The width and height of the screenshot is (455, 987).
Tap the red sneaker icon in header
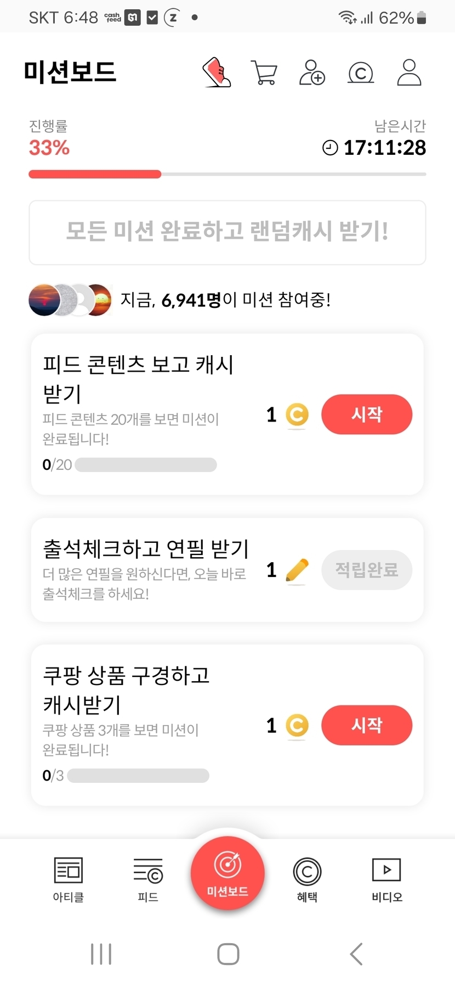[x=217, y=72]
